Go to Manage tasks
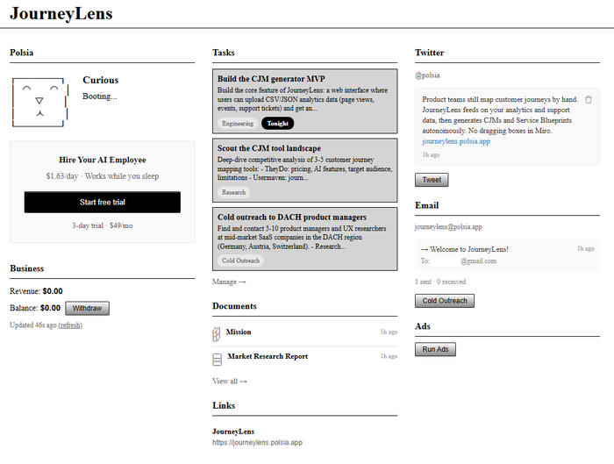614x464 pixels. point(229,282)
